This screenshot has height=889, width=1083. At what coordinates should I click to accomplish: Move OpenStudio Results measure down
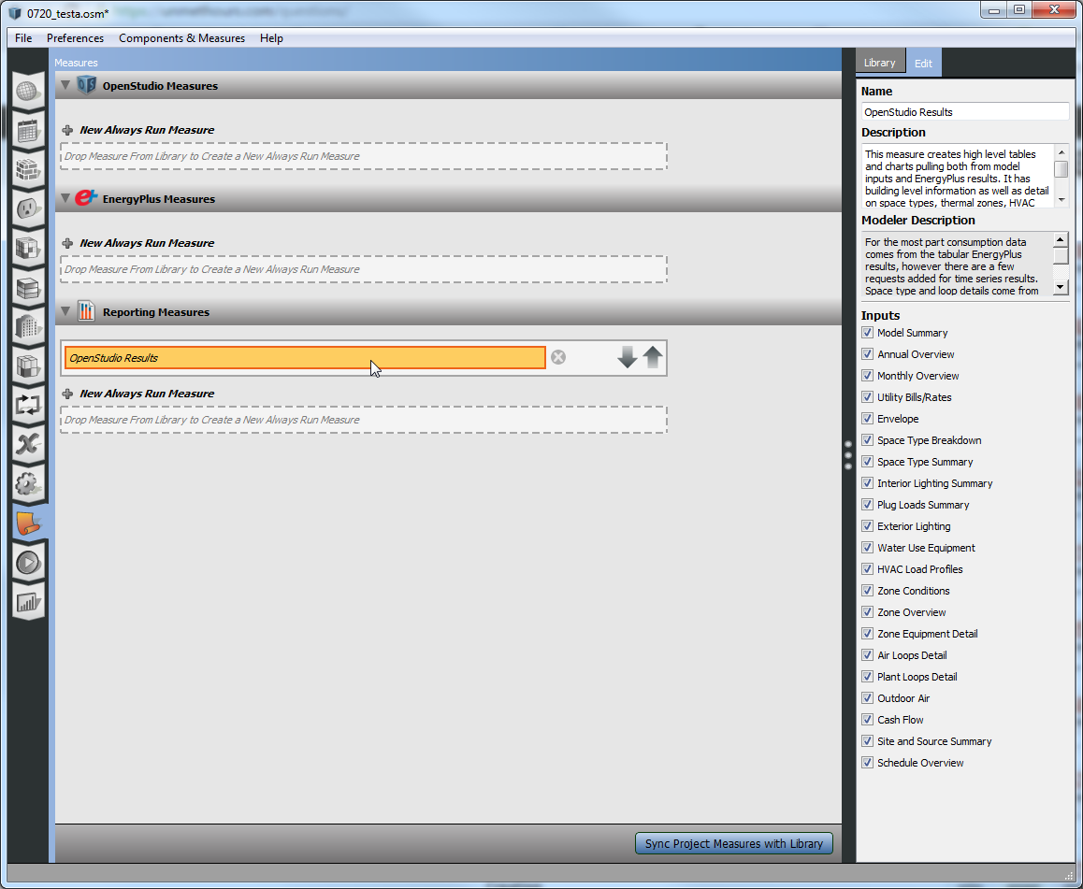coord(628,357)
